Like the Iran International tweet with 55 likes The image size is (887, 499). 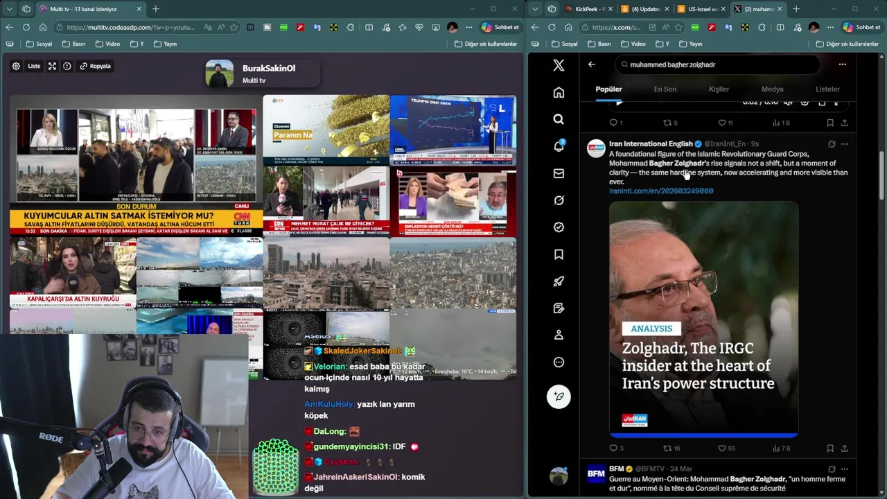point(726,448)
